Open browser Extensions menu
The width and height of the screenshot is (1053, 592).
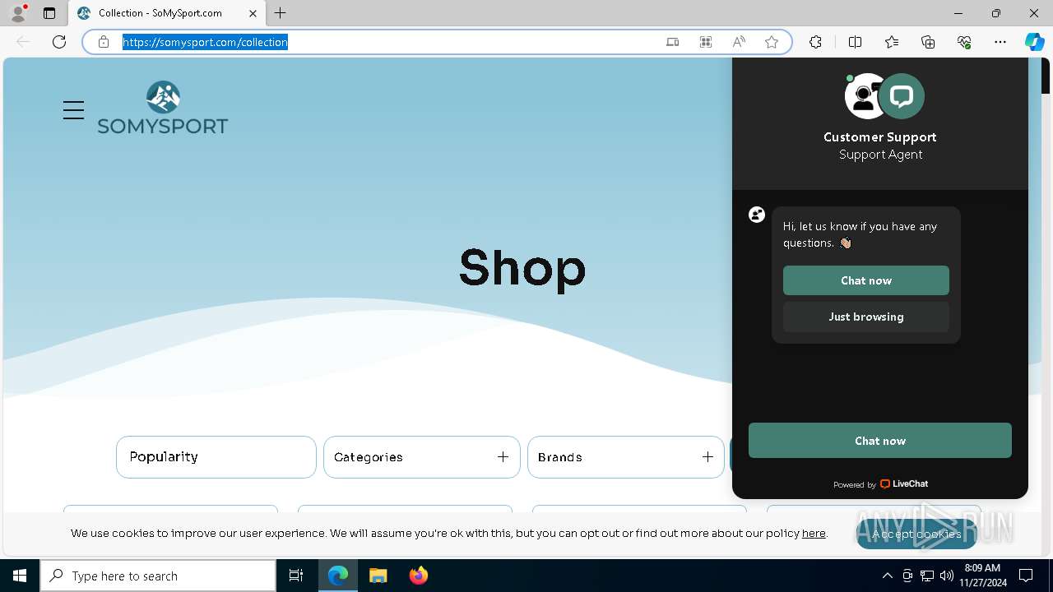(x=815, y=42)
